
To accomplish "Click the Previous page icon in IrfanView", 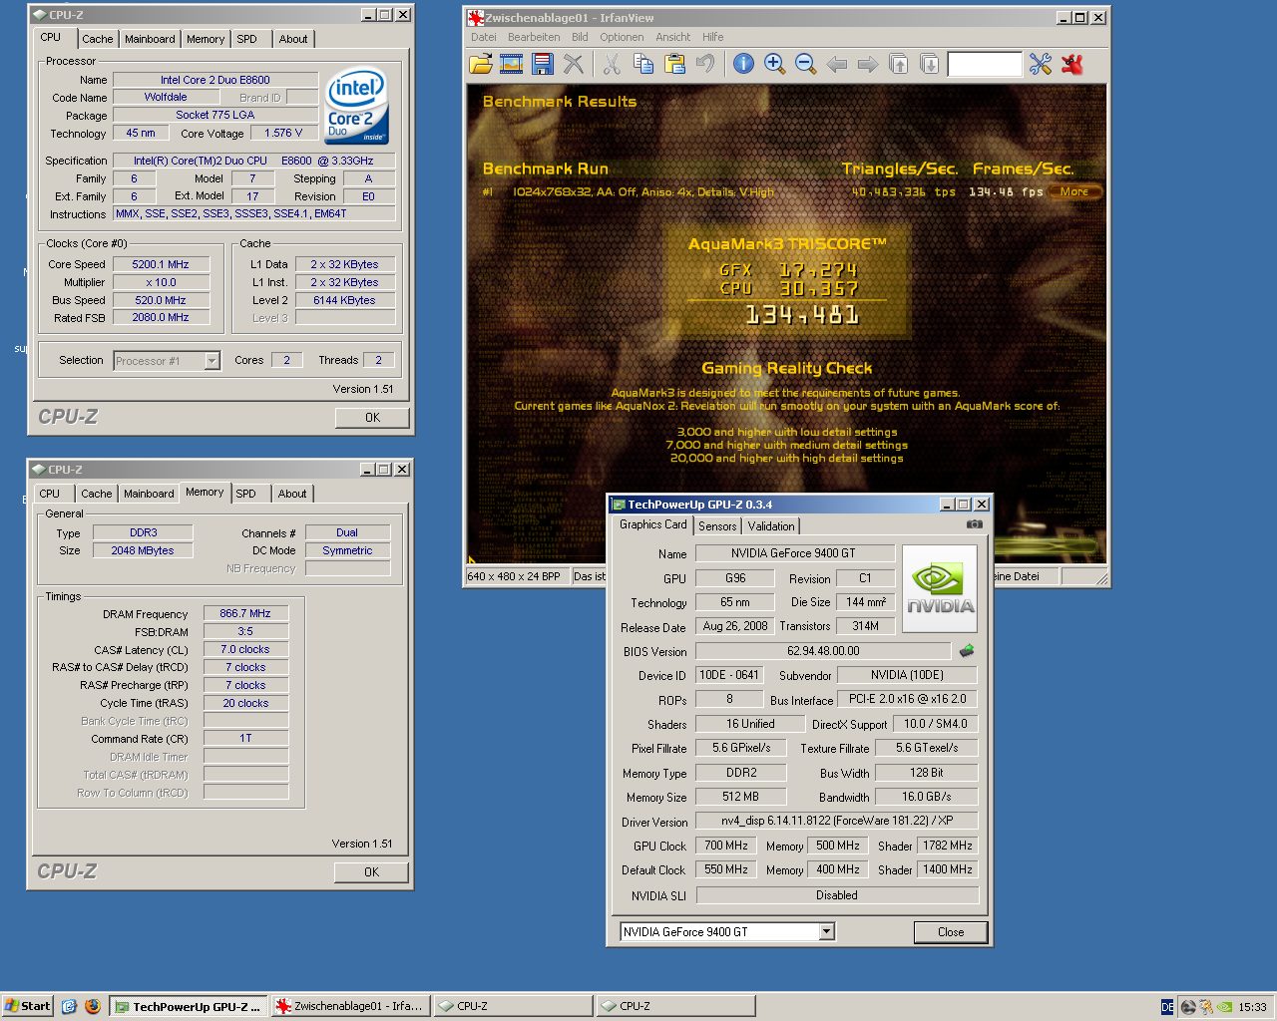I will (899, 64).
